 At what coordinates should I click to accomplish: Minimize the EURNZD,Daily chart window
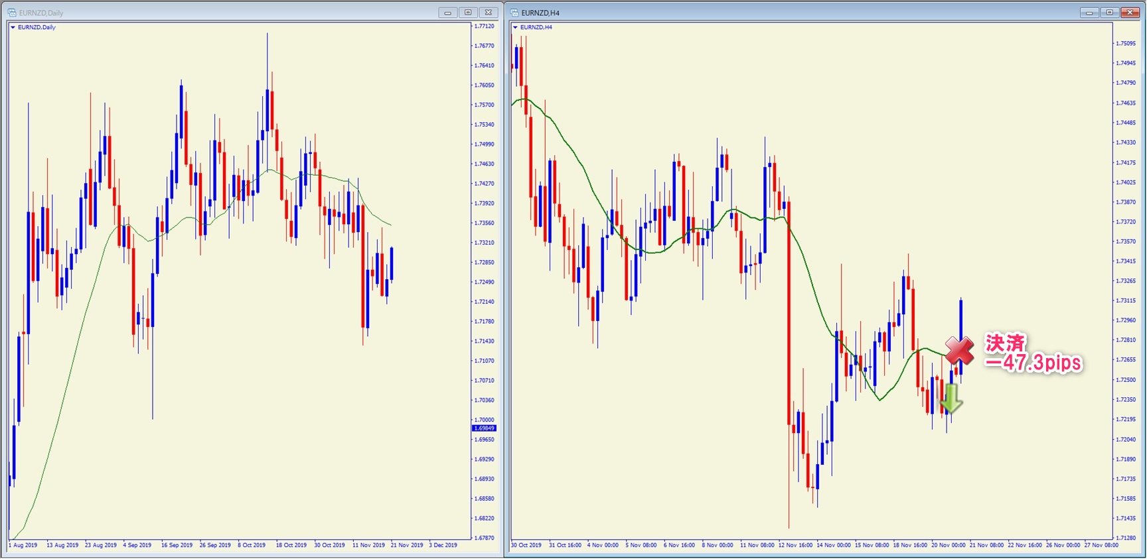[447, 13]
